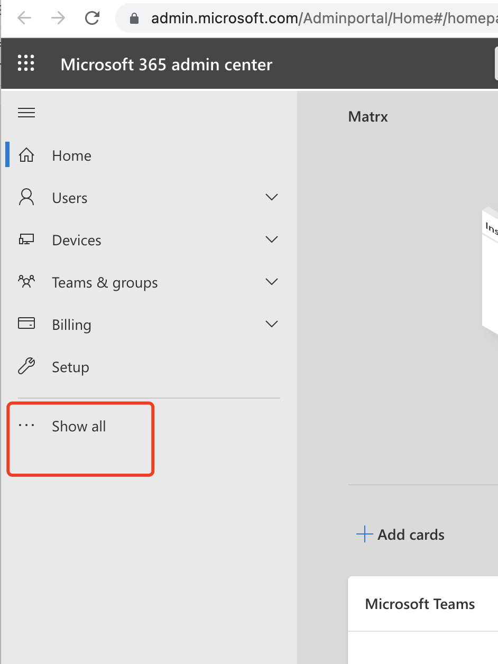The height and width of the screenshot is (664, 498).
Task: Expand the Devices section chevron
Action: (271, 239)
